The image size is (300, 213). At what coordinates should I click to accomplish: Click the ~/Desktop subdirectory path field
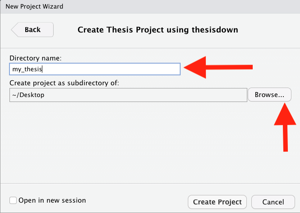(128, 95)
